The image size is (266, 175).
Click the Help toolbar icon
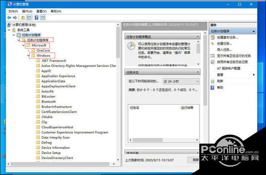[36, 18]
